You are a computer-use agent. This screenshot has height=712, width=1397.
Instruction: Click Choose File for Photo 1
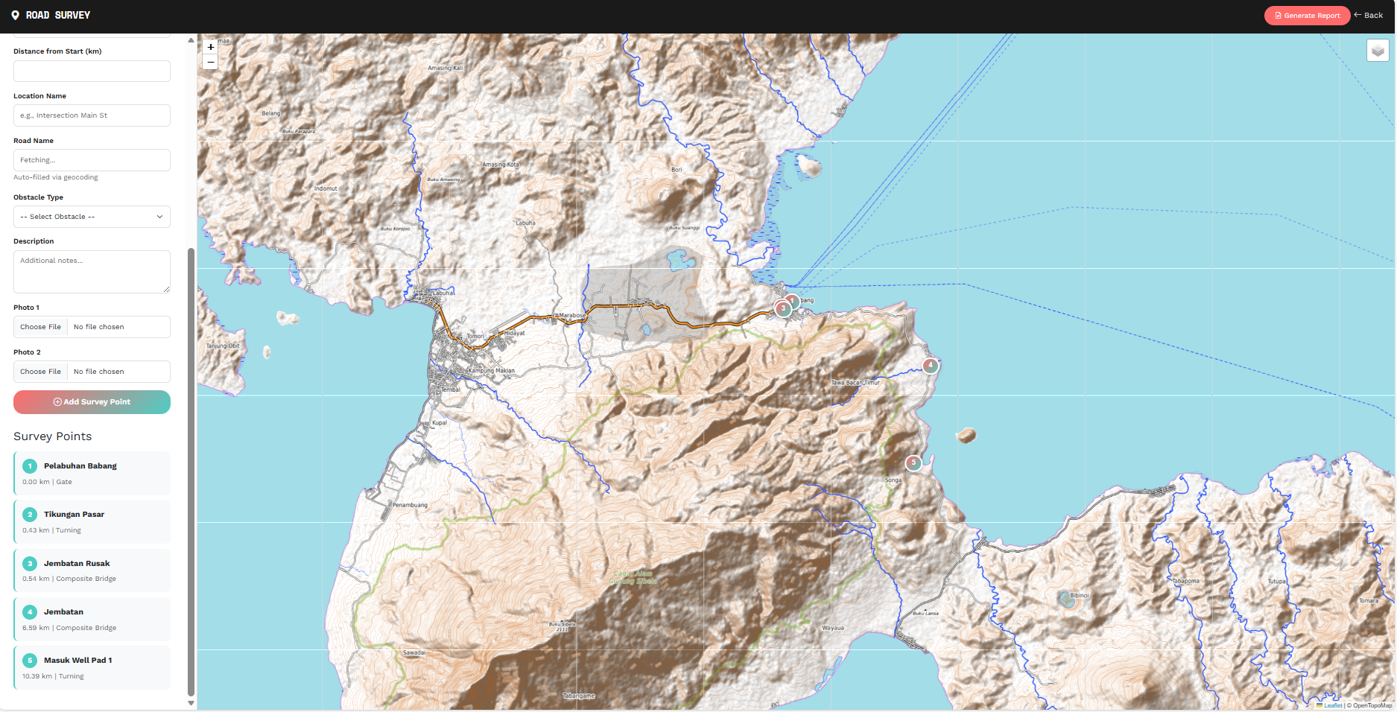pyautogui.click(x=41, y=327)
